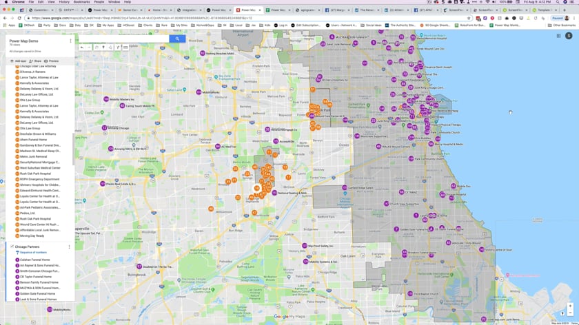Click the layer list scrollbar
Viewport: 579px width, 325px height.
[73, 149]
